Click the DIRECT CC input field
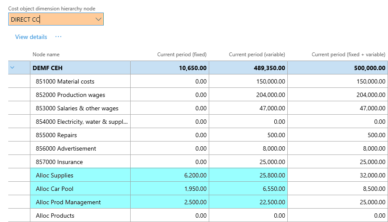Image resolution: width=388 pixels, height=222 pixels. click(50, 19)
